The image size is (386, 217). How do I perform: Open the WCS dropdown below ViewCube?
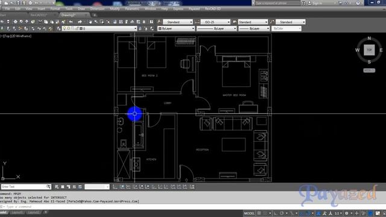coord(369,71)
